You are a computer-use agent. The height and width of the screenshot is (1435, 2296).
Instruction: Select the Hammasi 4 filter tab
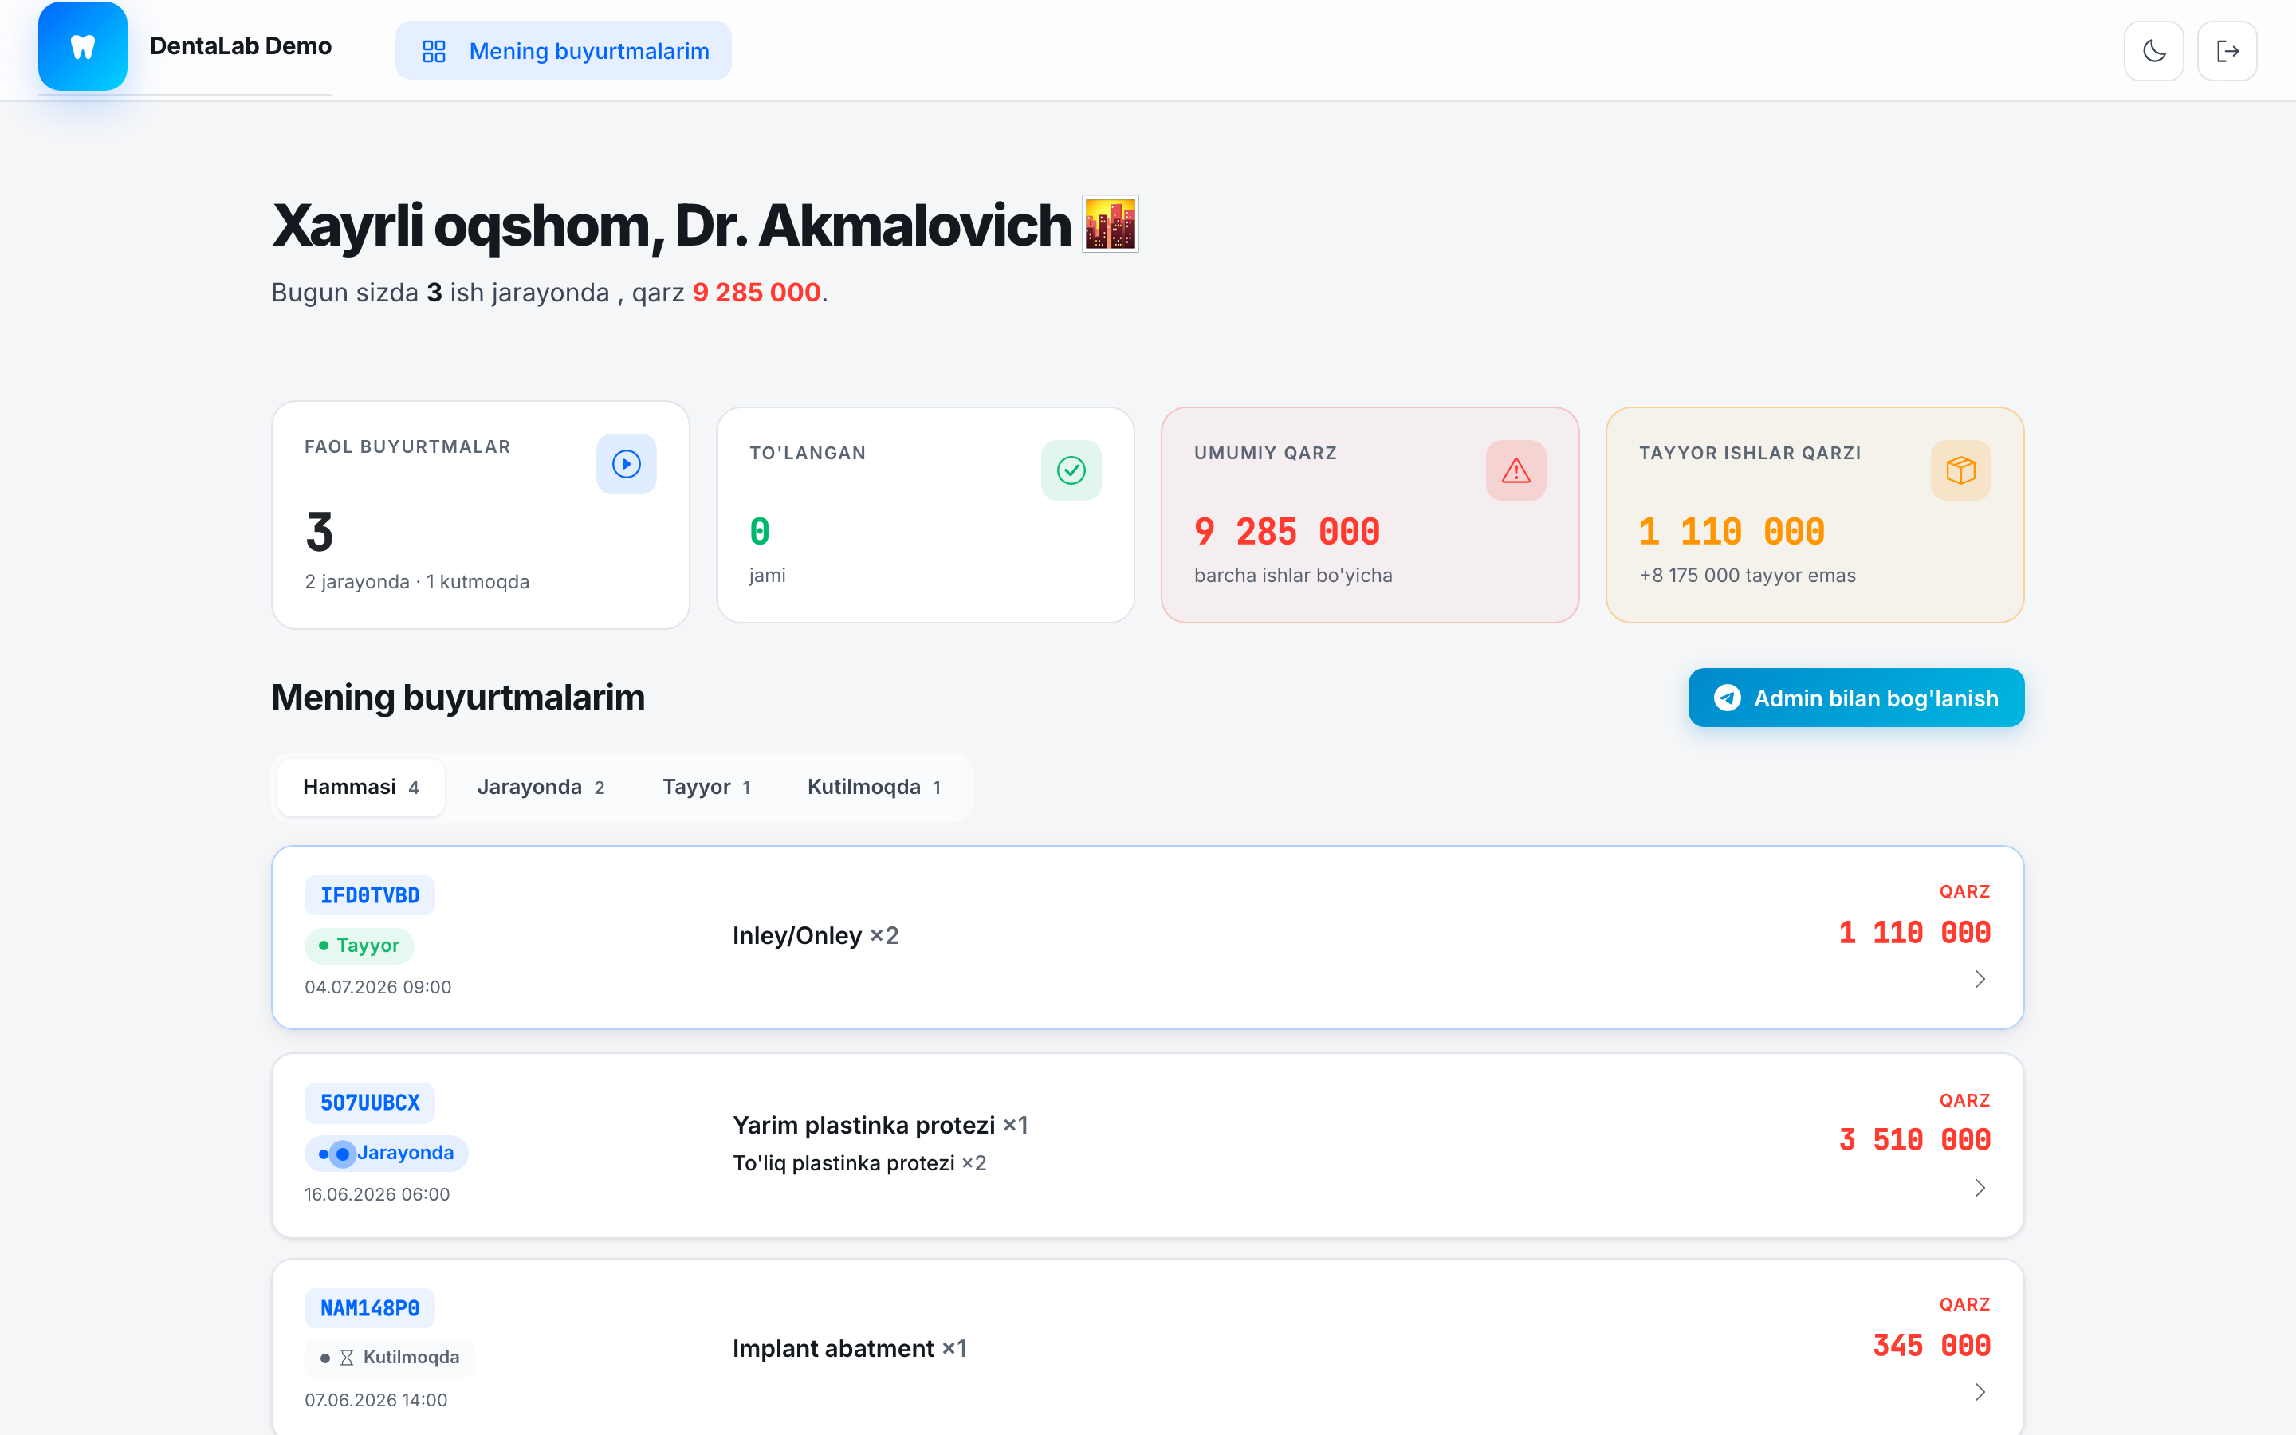coord(360,787)
